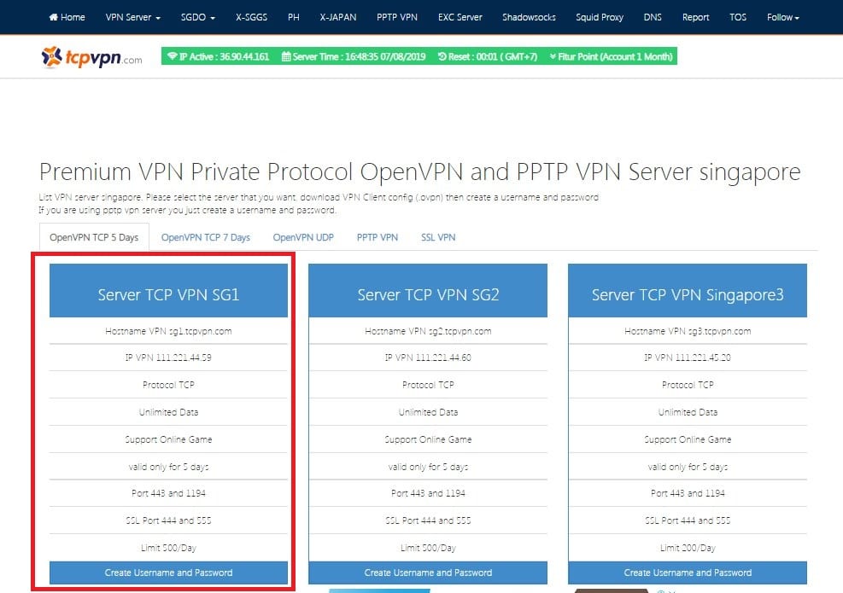Click Support Online Game in Singapore3 card
The width and height of the screenshot is (843, 593).
click(688, 439)
